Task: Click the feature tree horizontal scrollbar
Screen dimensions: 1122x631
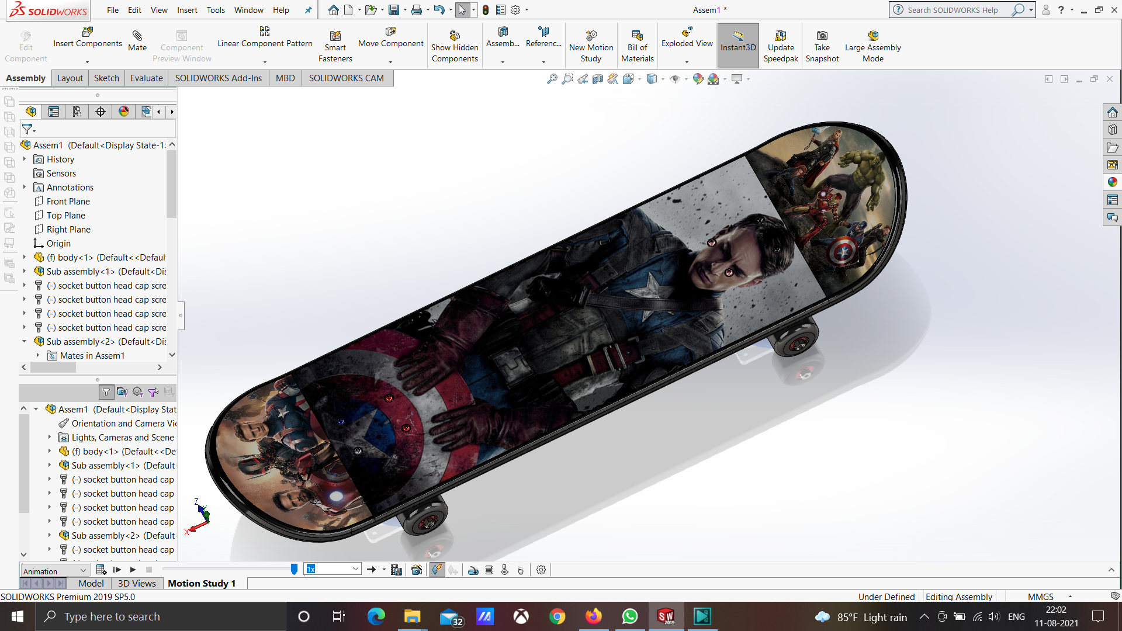Action: [53, 367]
